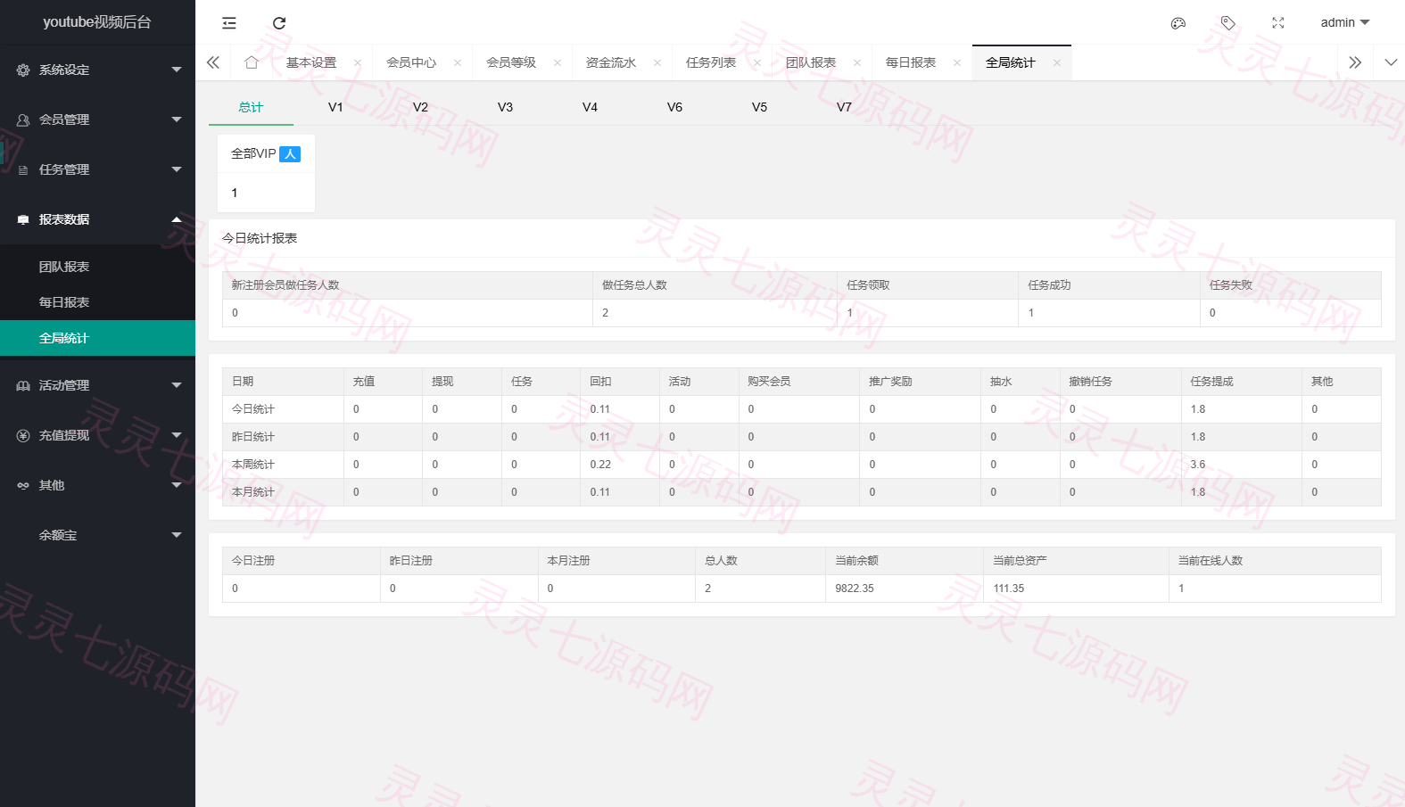This screenshot has width=1405, height=807.
Task: Switch to the 任务列表 tab
Action: click(711, 62)
